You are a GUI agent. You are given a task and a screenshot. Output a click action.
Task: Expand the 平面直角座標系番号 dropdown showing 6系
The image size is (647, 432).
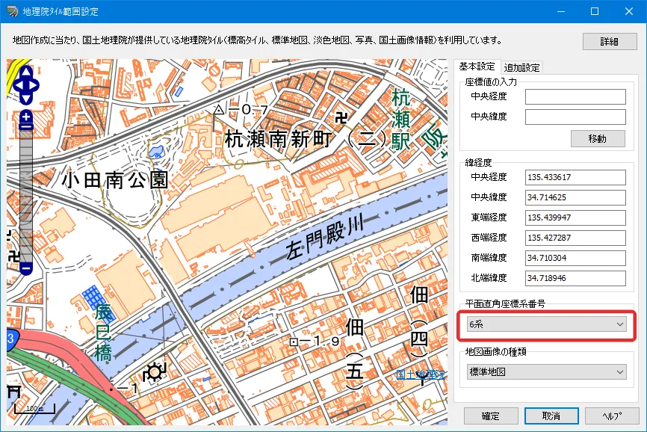545,324
